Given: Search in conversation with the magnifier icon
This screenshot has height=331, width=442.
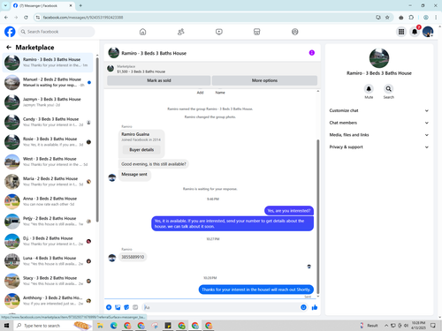Looking at the screenshot, I should [x=388, y=88].
